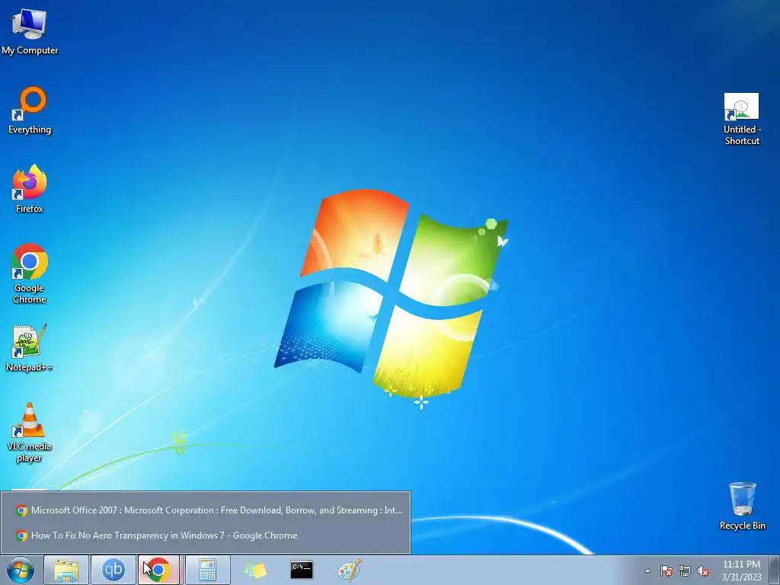Viewport: 780px width, 585px height.
Task: Select the Firefox desktop shortcut
Action: click(30, 189)
